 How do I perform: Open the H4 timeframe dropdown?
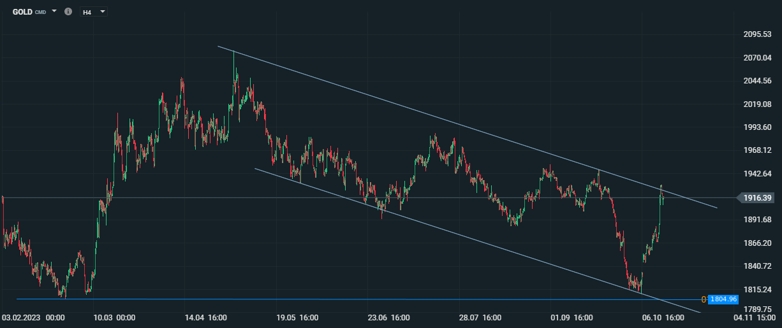click(x=94, y=12)
